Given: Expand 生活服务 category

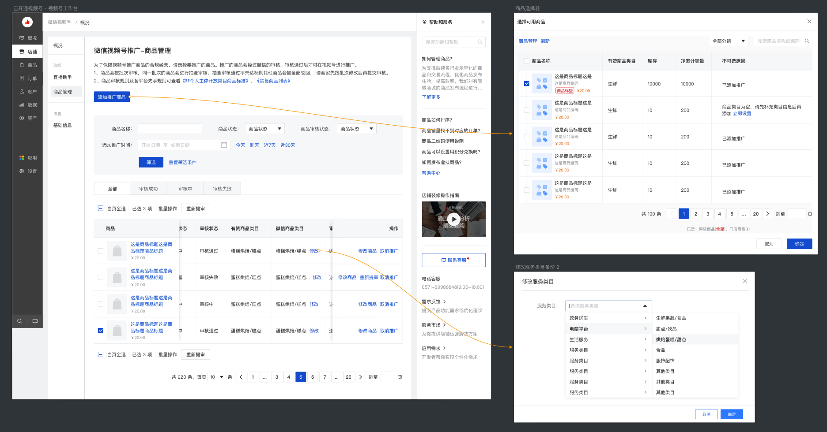Looking at the screenshot, I should pos(608,339).
